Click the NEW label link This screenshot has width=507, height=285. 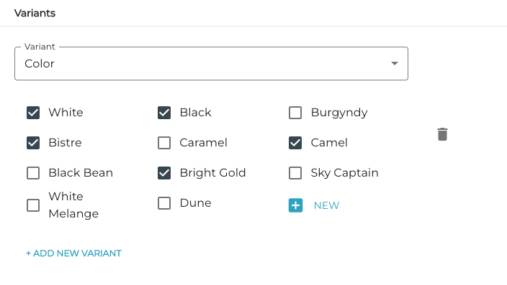pos(326,205)
